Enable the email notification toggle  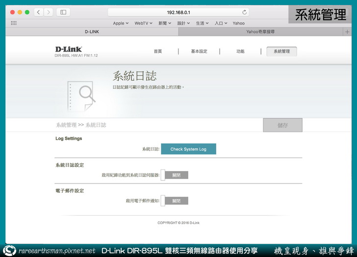click(x=175, y=201)
